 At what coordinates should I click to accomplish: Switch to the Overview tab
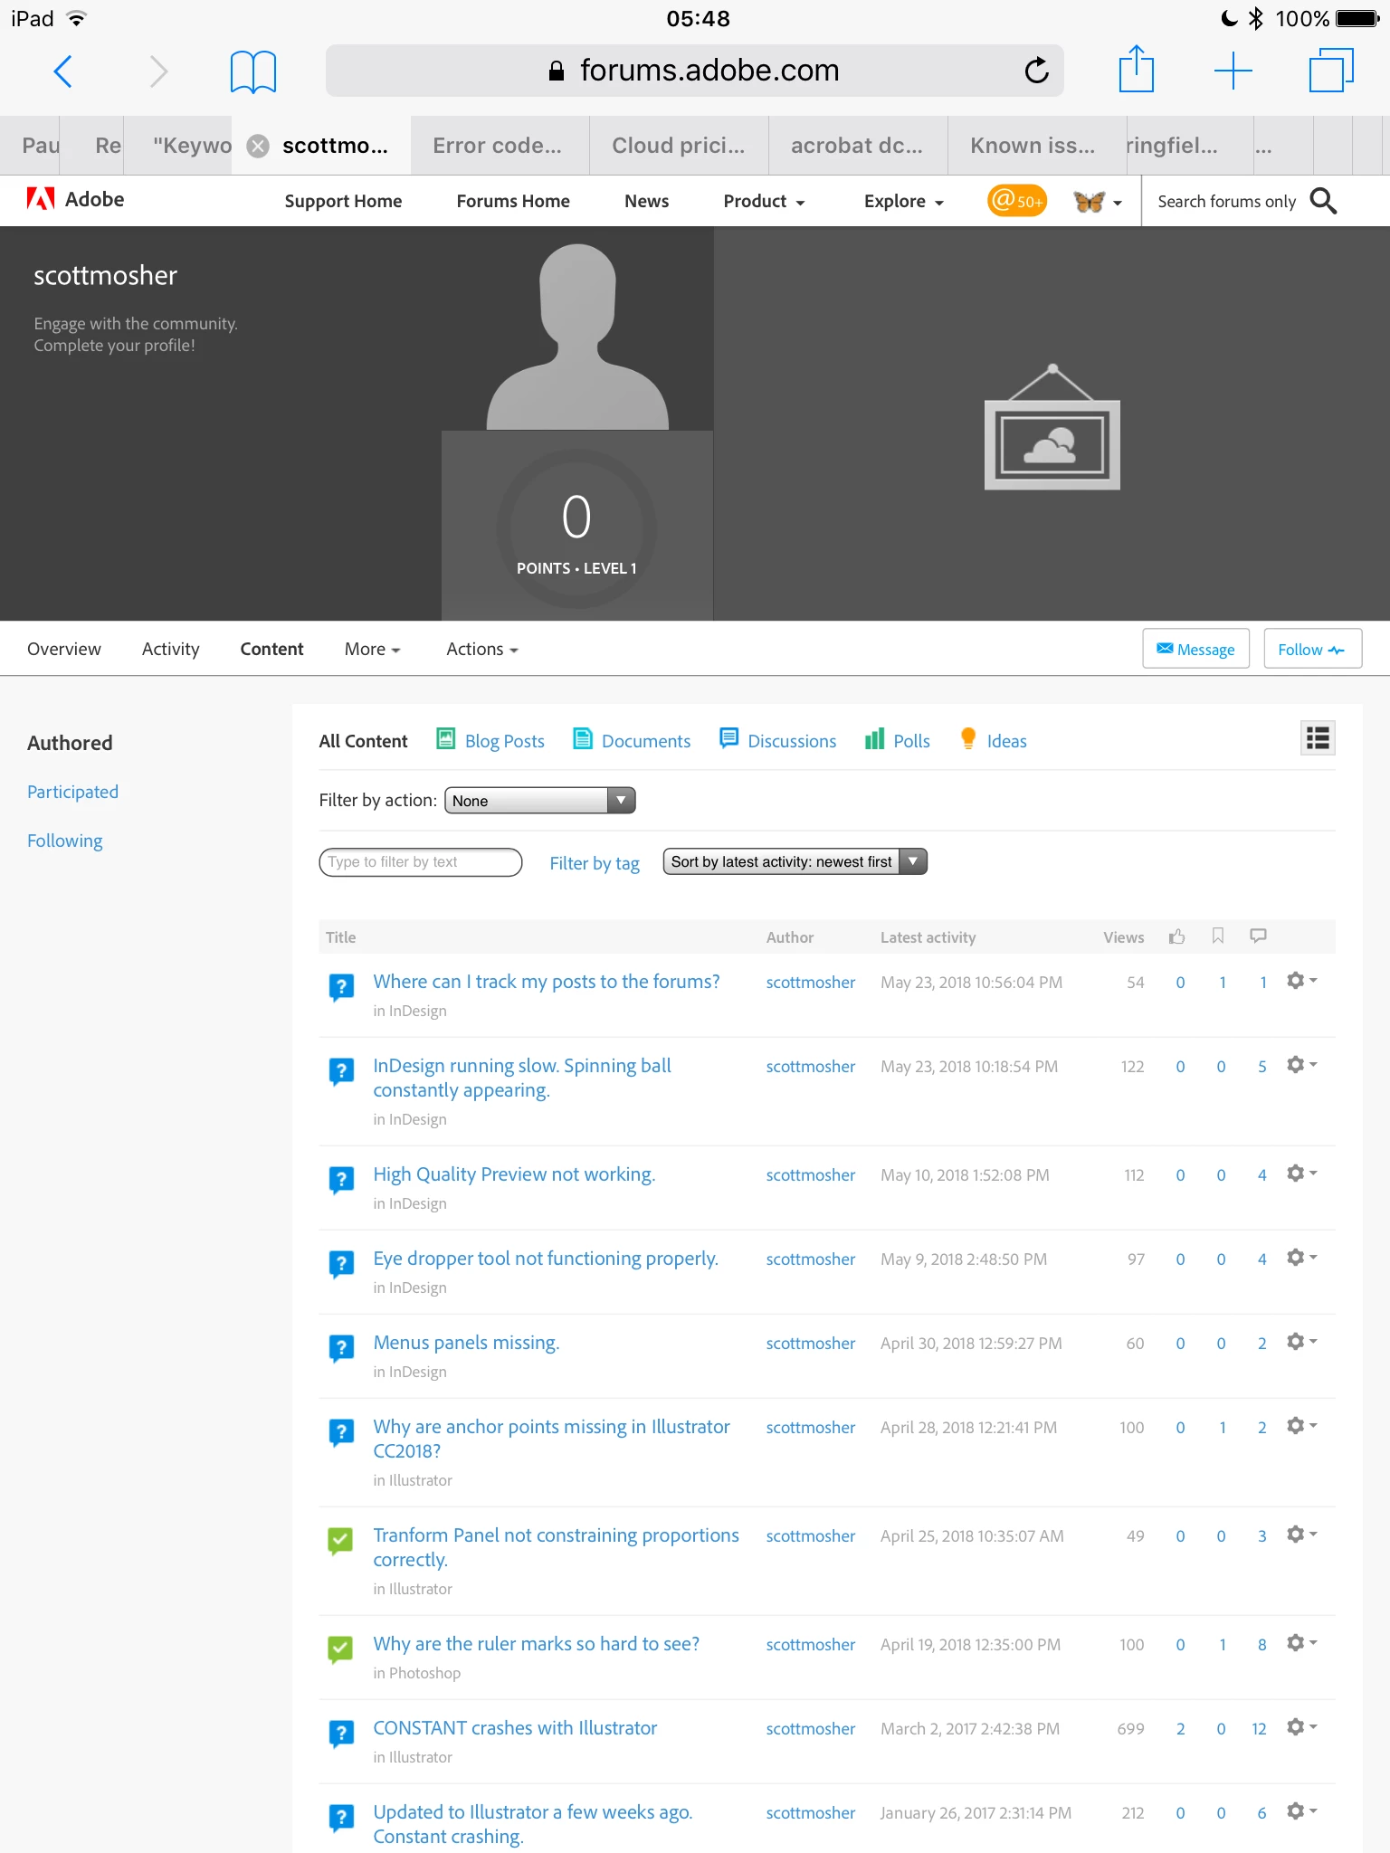(x=64, y=649)
